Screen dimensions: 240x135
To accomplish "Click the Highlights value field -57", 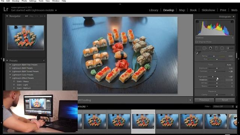I will 231,76.
